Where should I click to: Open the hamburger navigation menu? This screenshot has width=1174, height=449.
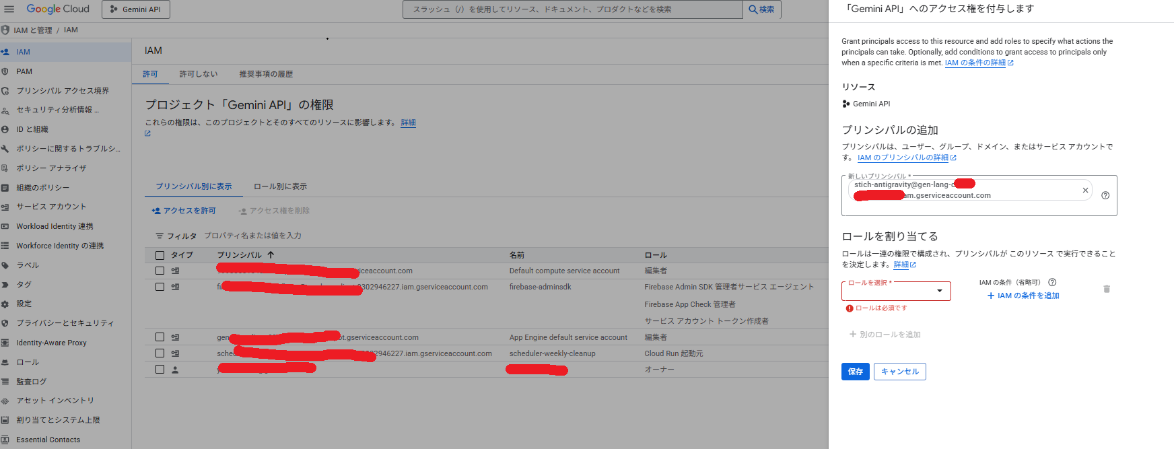pos(9,9)
